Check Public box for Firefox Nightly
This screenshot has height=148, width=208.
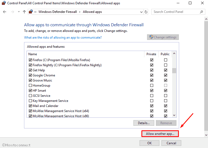165,65
